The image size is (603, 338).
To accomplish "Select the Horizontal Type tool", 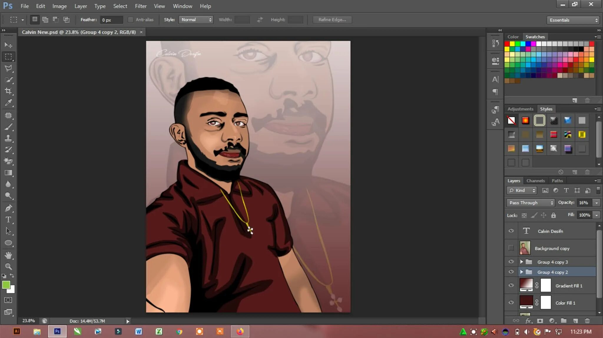I will point(8,220).
